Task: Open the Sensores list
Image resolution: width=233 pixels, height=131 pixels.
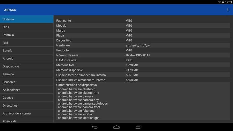Action: [27, 82]
